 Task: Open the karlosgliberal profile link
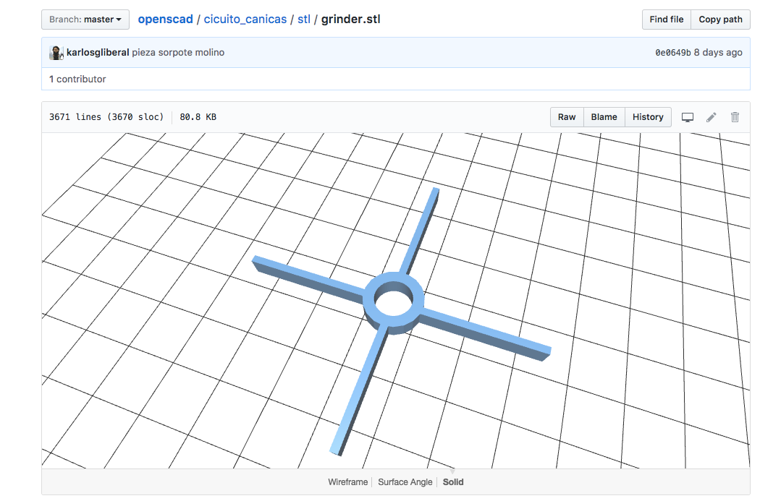pyautogui.click(x=98, y=52)
